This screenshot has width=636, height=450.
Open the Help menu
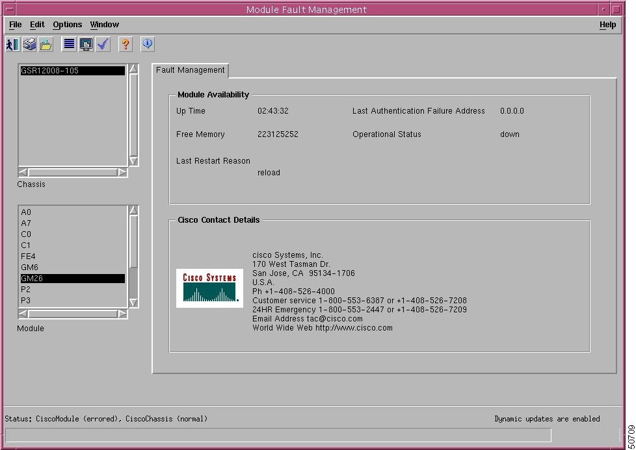[x=607, y=25]
